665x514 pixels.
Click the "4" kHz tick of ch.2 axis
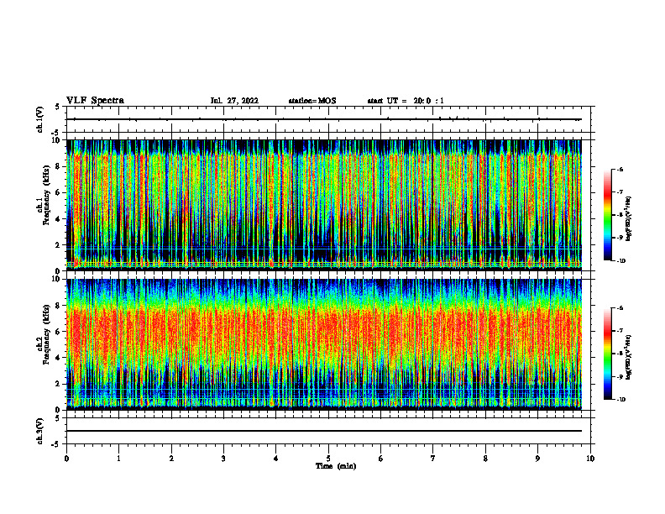tap(59, 358)
